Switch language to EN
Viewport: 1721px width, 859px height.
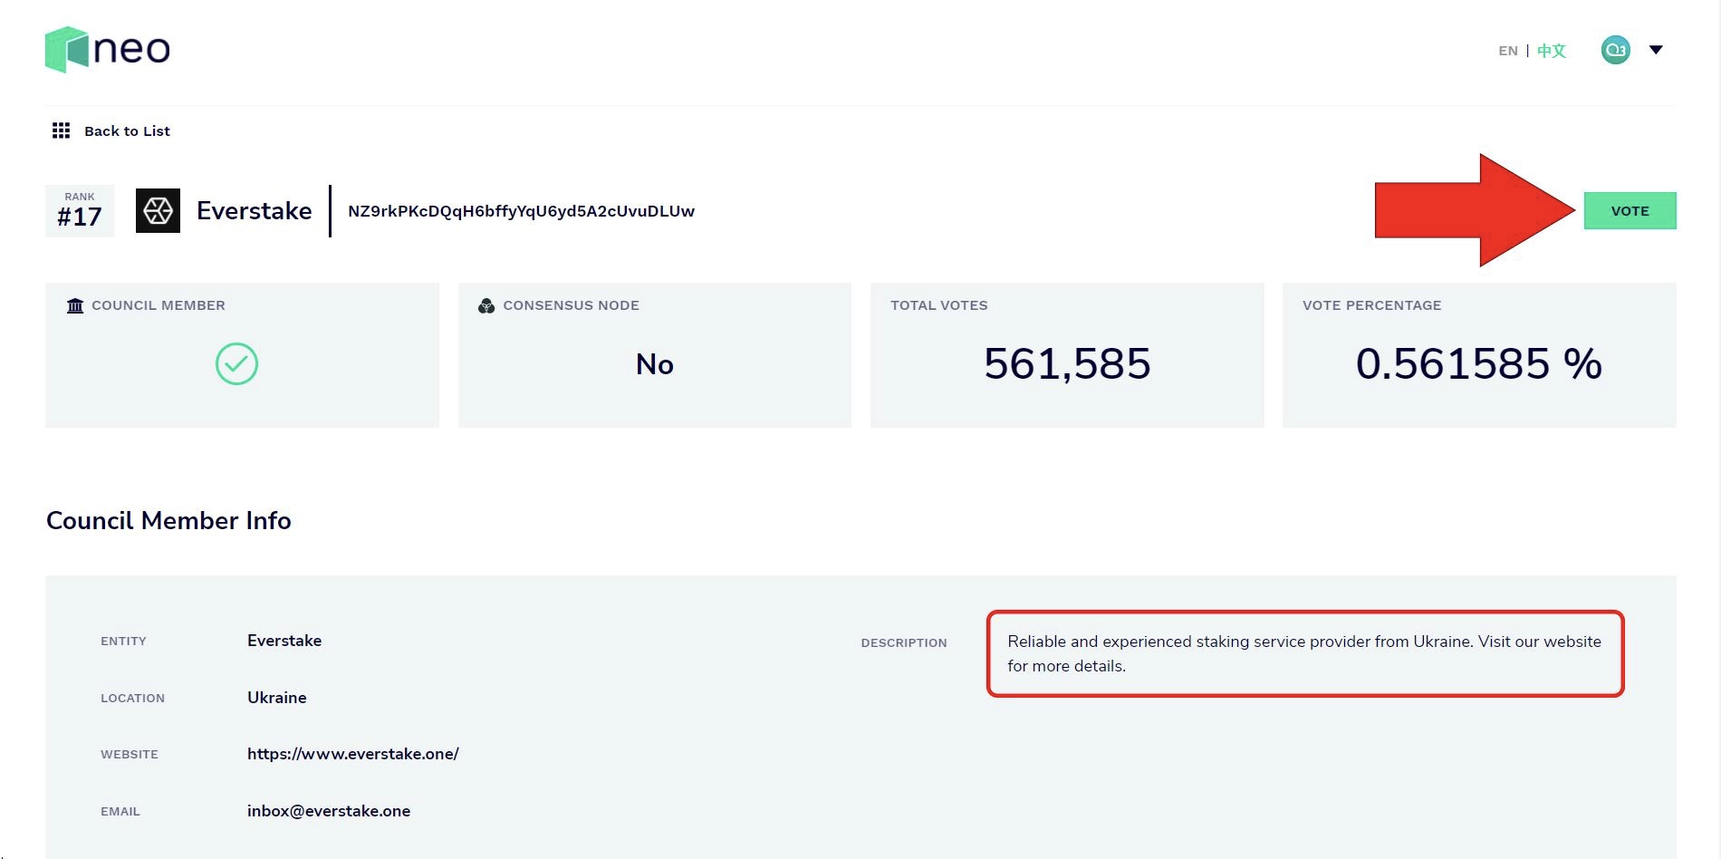coord(1507,51)
